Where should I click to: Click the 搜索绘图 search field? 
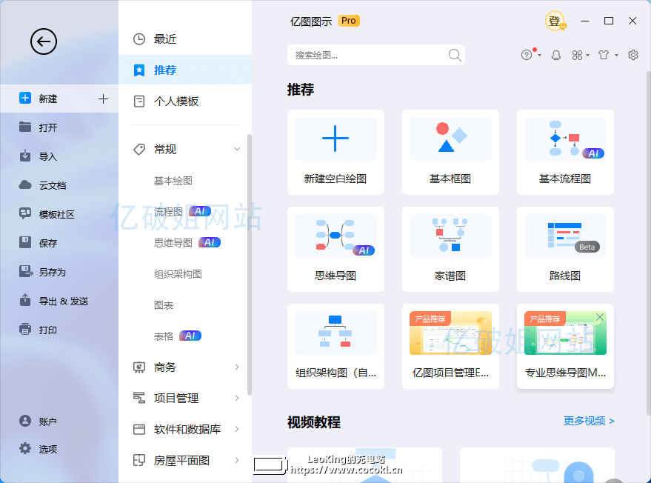tap(375, 55)
